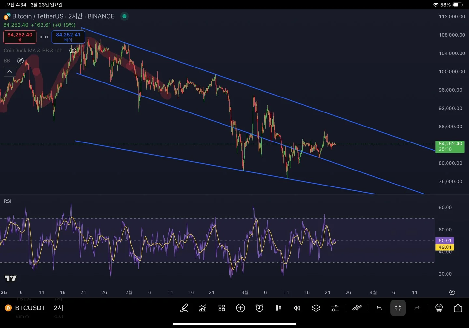Click the RSI value tag 50.01
Image resolution: width=469 pixels, height=328 pixels.
pyautogui.click(x=445, y=241)
